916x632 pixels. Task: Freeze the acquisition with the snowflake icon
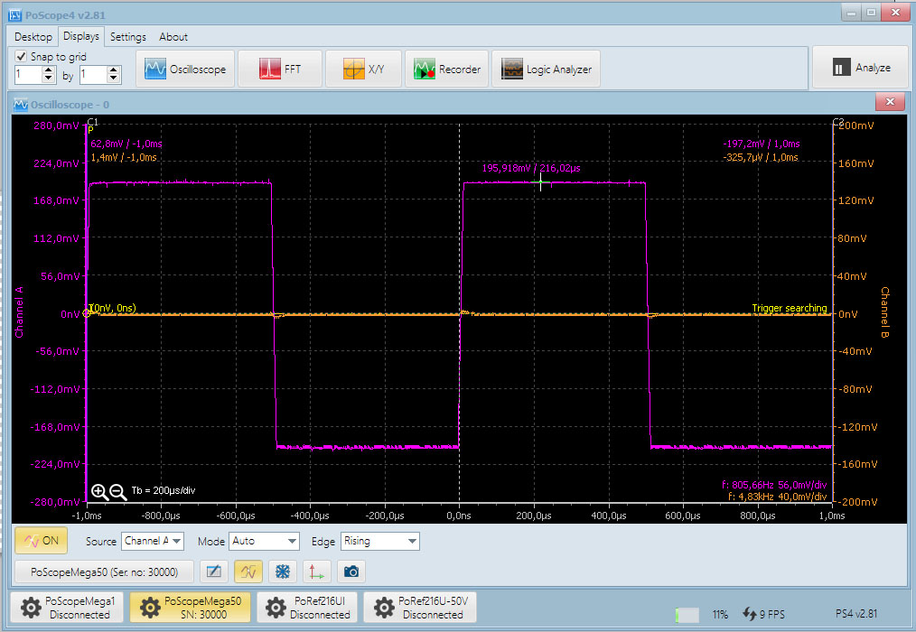(281, 571)
